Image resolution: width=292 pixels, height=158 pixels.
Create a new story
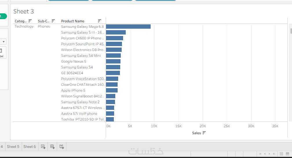click(62, 147)
